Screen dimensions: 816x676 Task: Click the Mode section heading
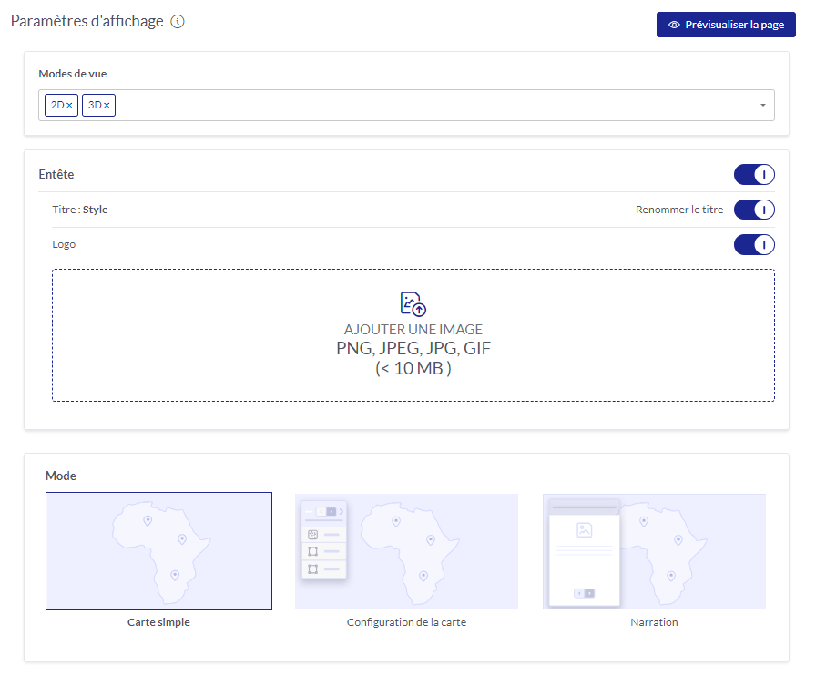(x=61, y=476)
